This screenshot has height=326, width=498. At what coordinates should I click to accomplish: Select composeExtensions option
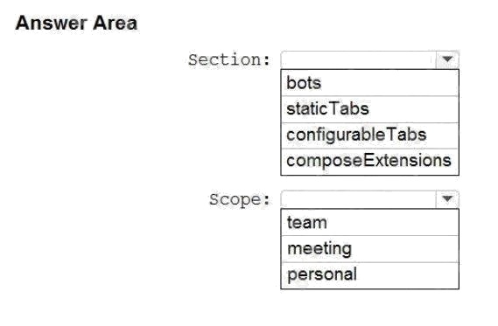(369, 162)
